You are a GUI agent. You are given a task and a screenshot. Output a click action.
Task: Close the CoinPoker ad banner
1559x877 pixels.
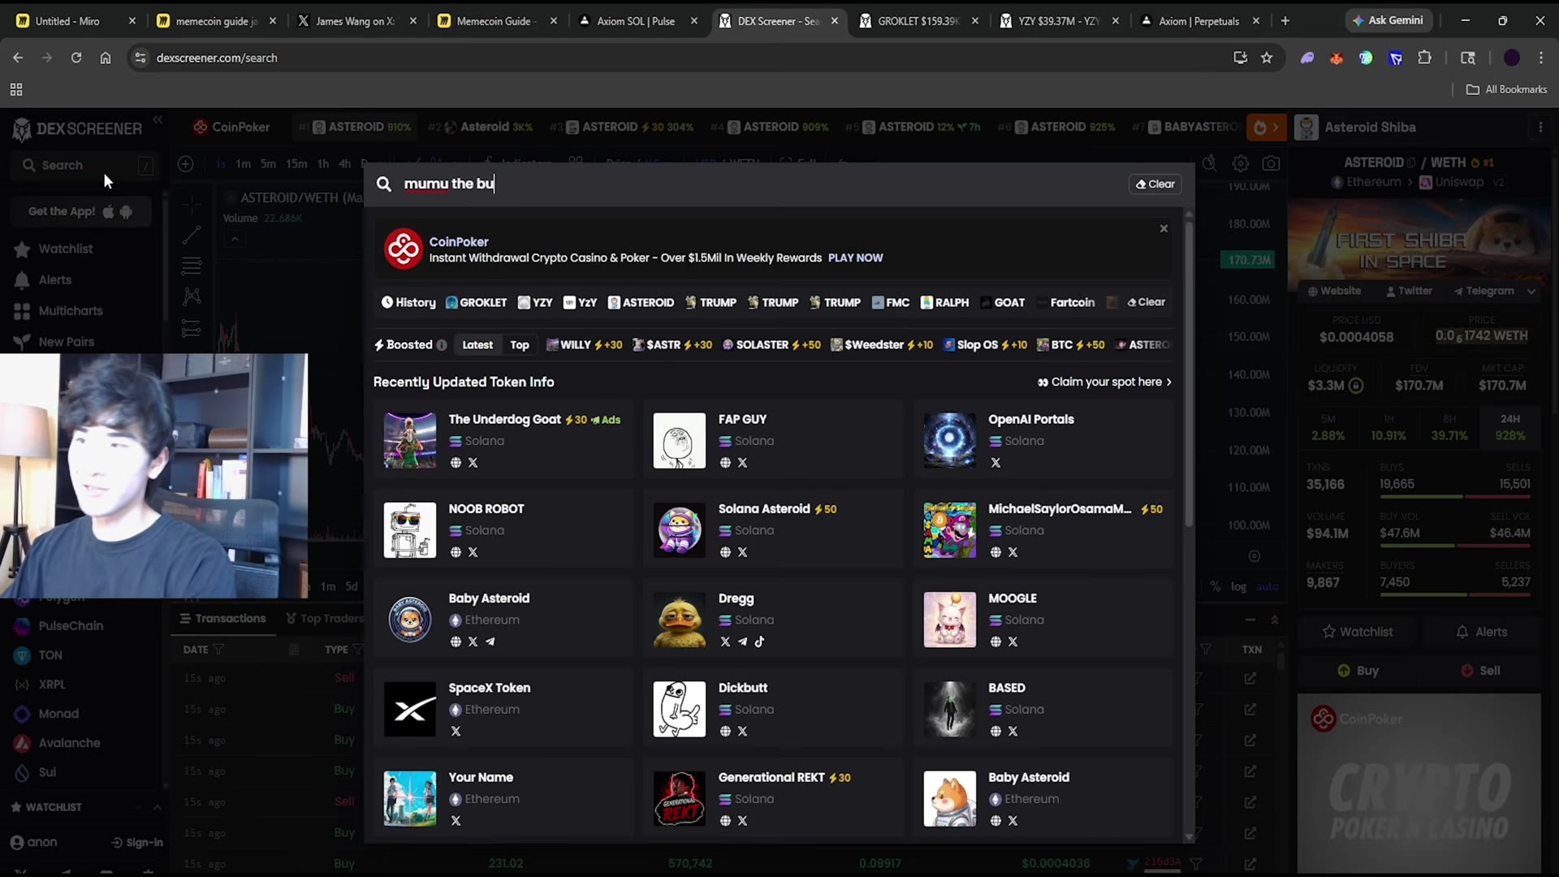(1164, 229)
